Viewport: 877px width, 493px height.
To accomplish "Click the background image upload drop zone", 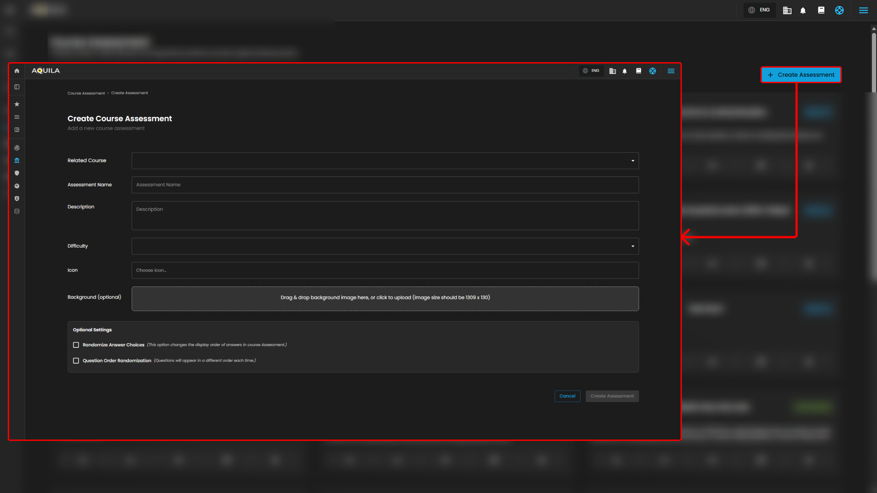I will tap(385, 298).
